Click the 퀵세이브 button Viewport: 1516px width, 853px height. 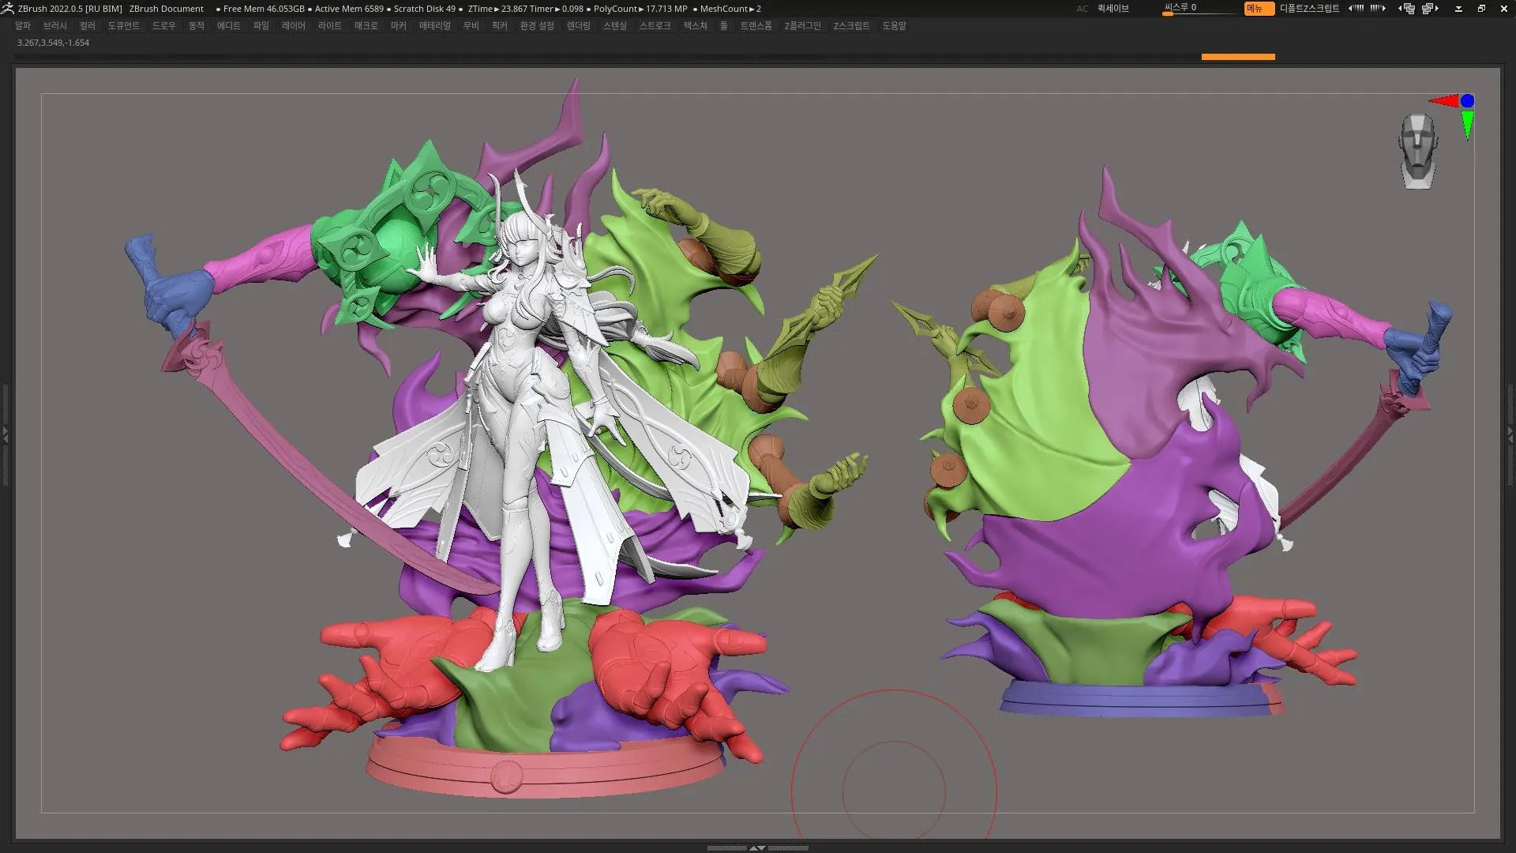pos(1113,8)
